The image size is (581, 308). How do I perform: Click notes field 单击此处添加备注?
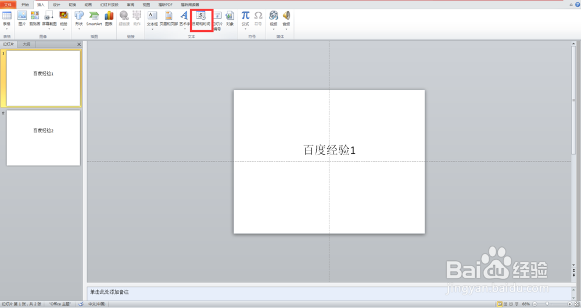[x=329, y=293]
